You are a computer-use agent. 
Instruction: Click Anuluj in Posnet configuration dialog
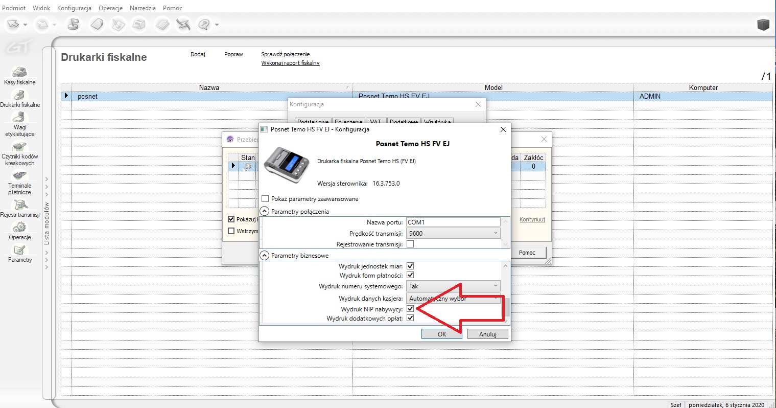coord(488,334)
